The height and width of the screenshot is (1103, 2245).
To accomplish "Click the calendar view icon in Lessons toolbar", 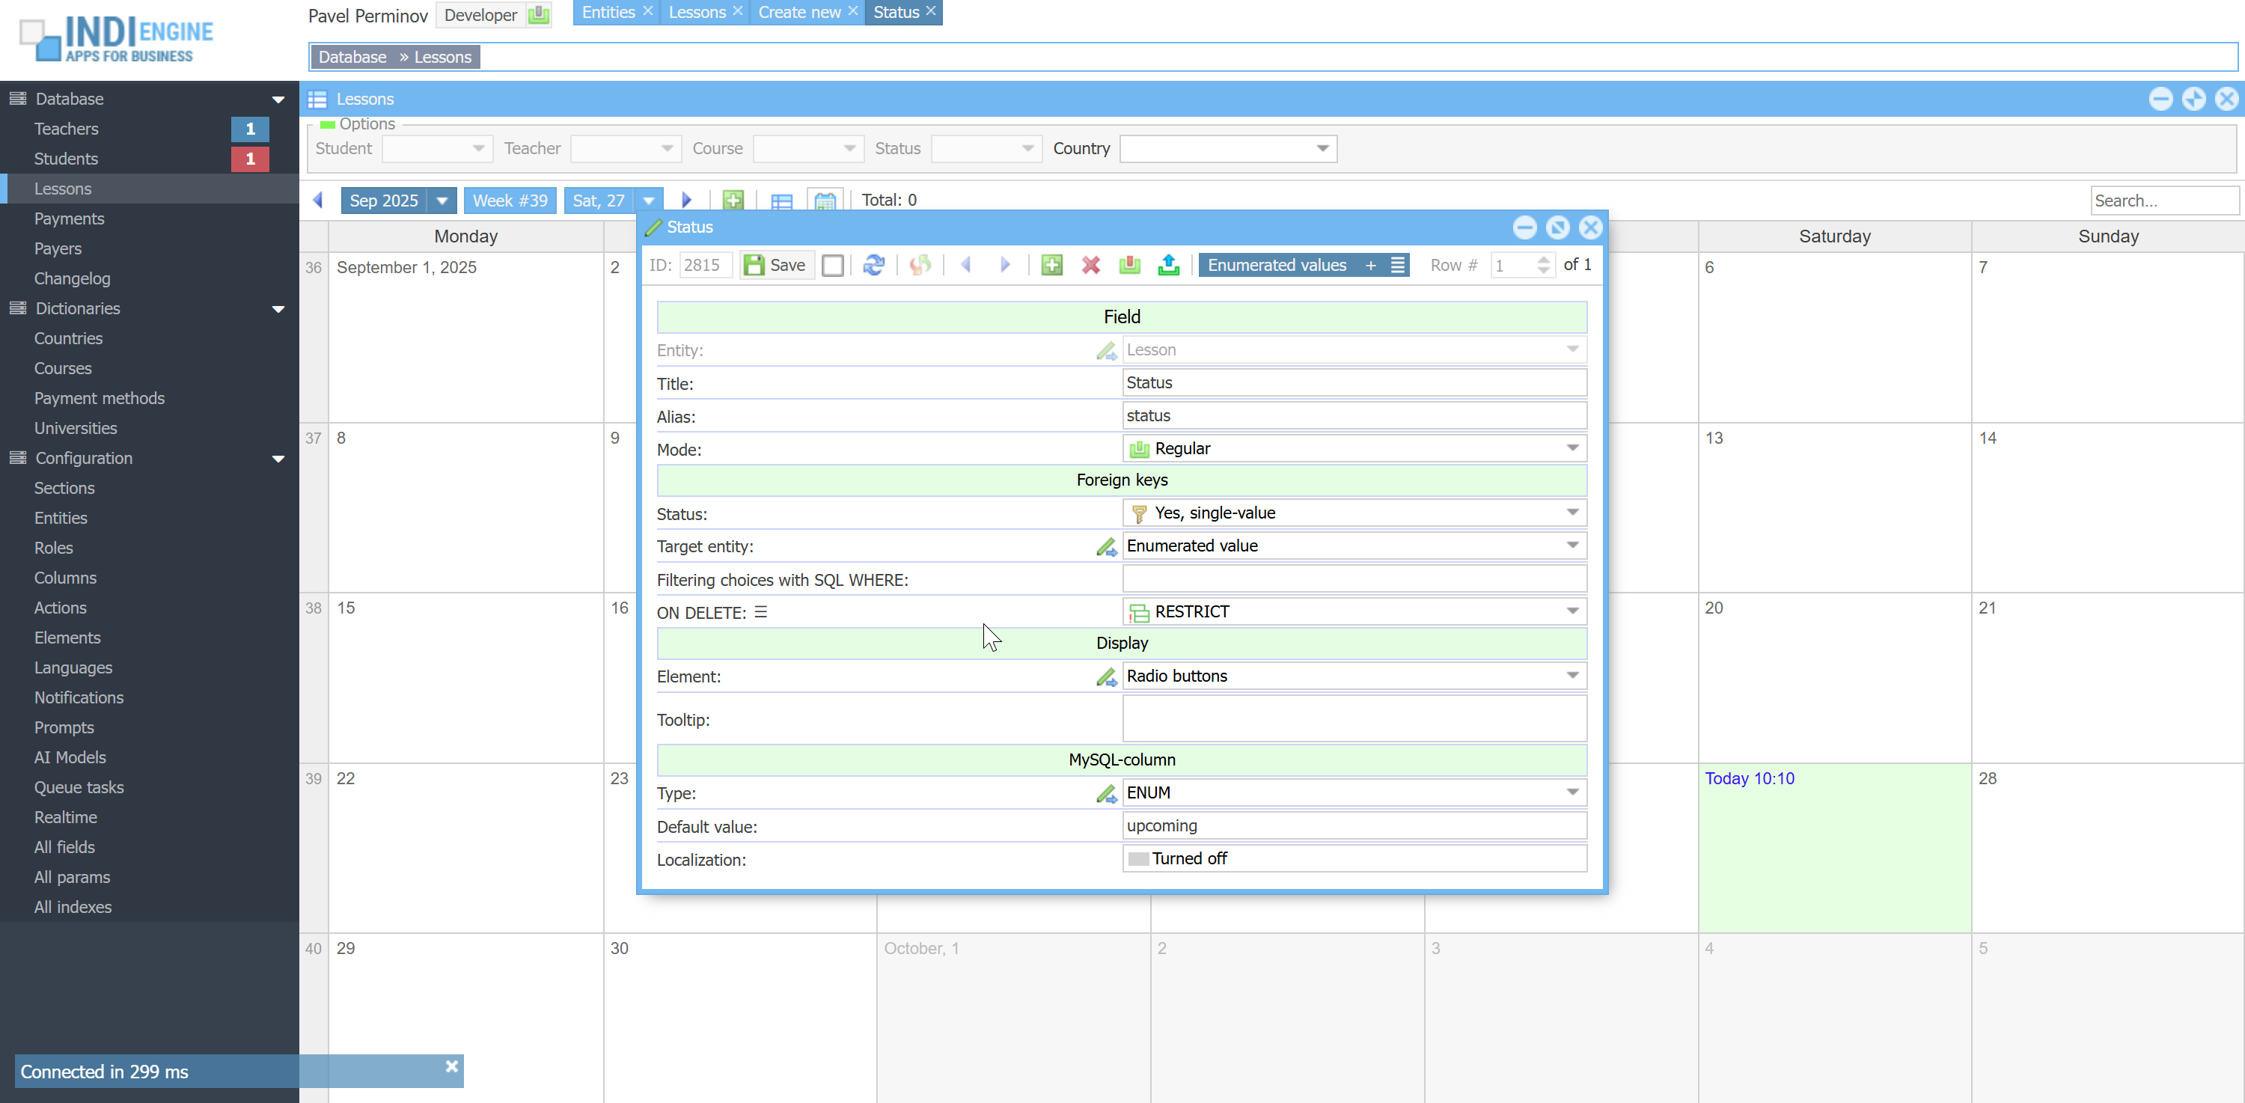I will 825,201.
